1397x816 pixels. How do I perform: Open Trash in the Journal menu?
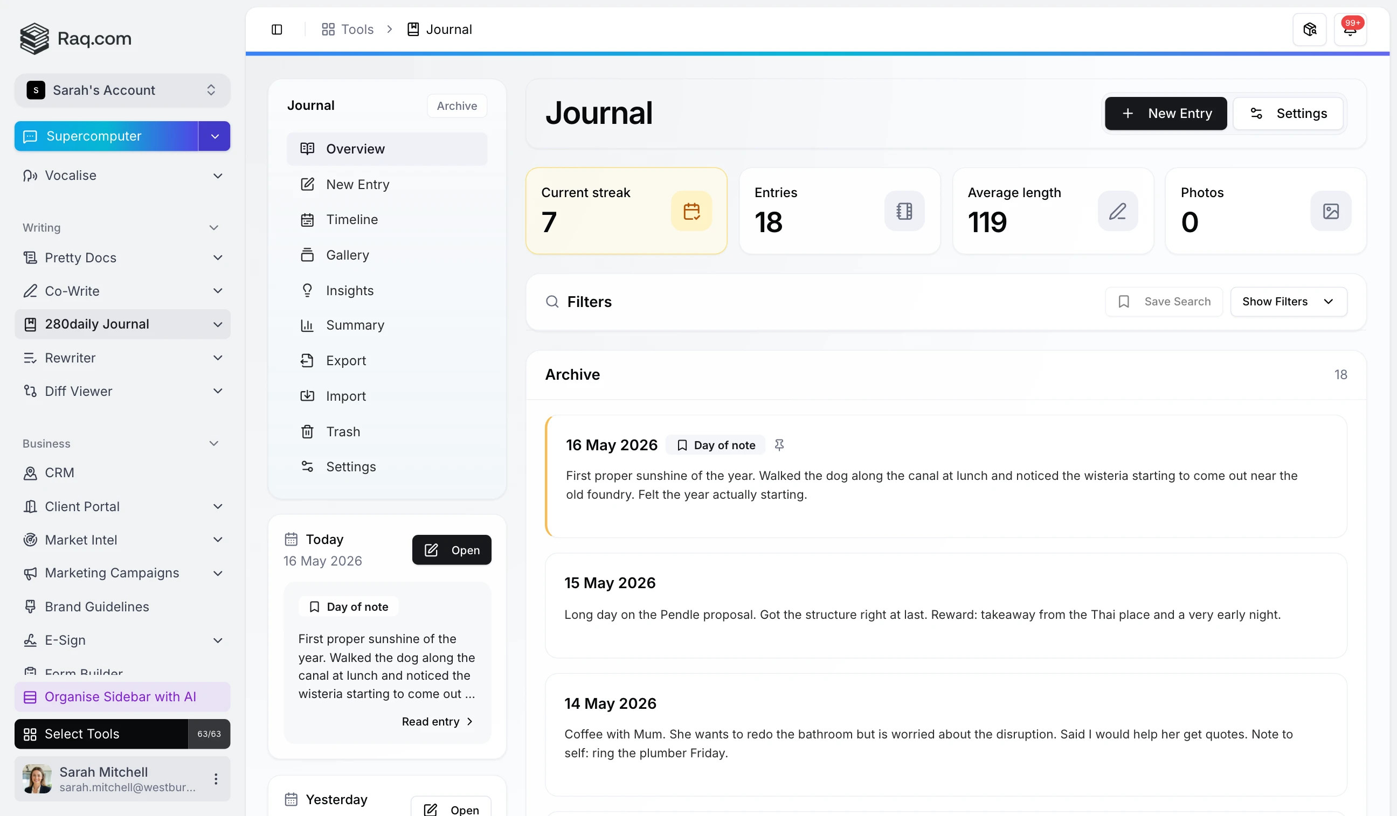click(387, 431)
